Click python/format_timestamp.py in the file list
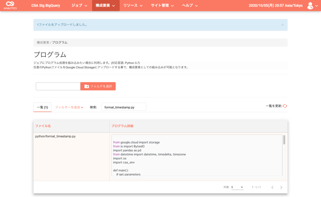This screenshot has width=321, height=197. pos(56,136)
